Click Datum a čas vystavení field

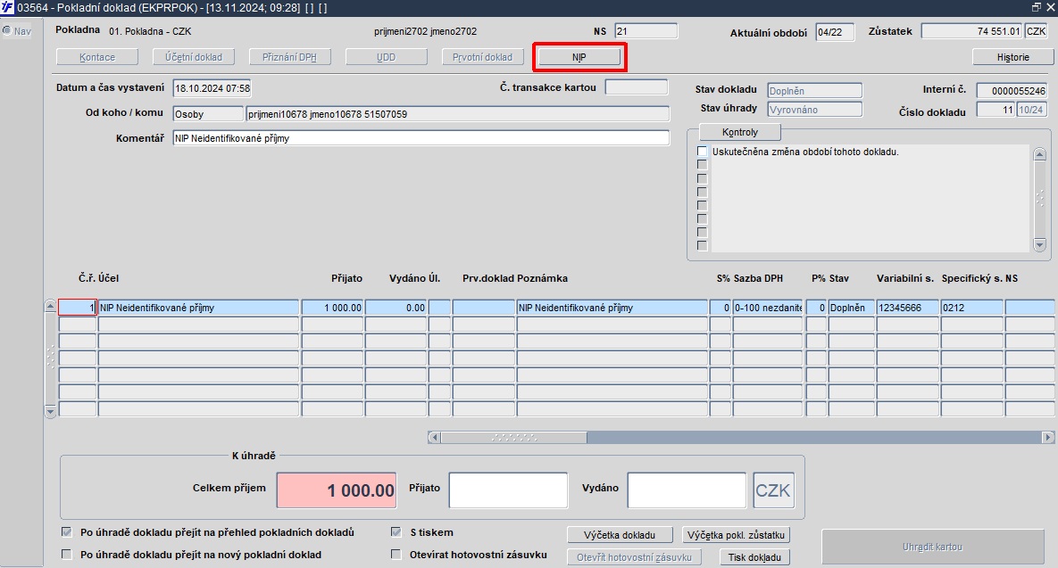pos(212,88)
